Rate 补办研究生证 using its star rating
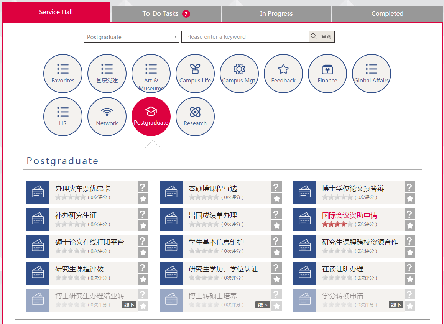The width and height of the screenshot is (444, 324). (71, 224)
